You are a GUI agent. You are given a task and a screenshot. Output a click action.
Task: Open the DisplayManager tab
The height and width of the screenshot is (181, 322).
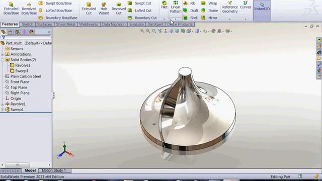click(x=31, y=32)
